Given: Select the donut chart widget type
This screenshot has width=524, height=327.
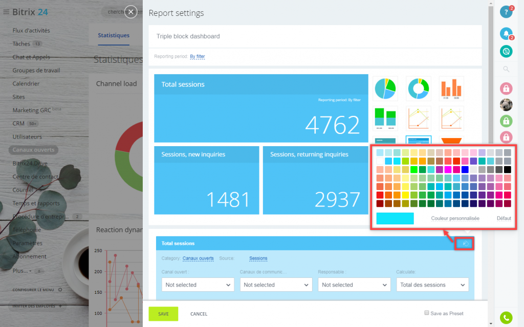Looking at the screenshot, I should coord(419,88).
